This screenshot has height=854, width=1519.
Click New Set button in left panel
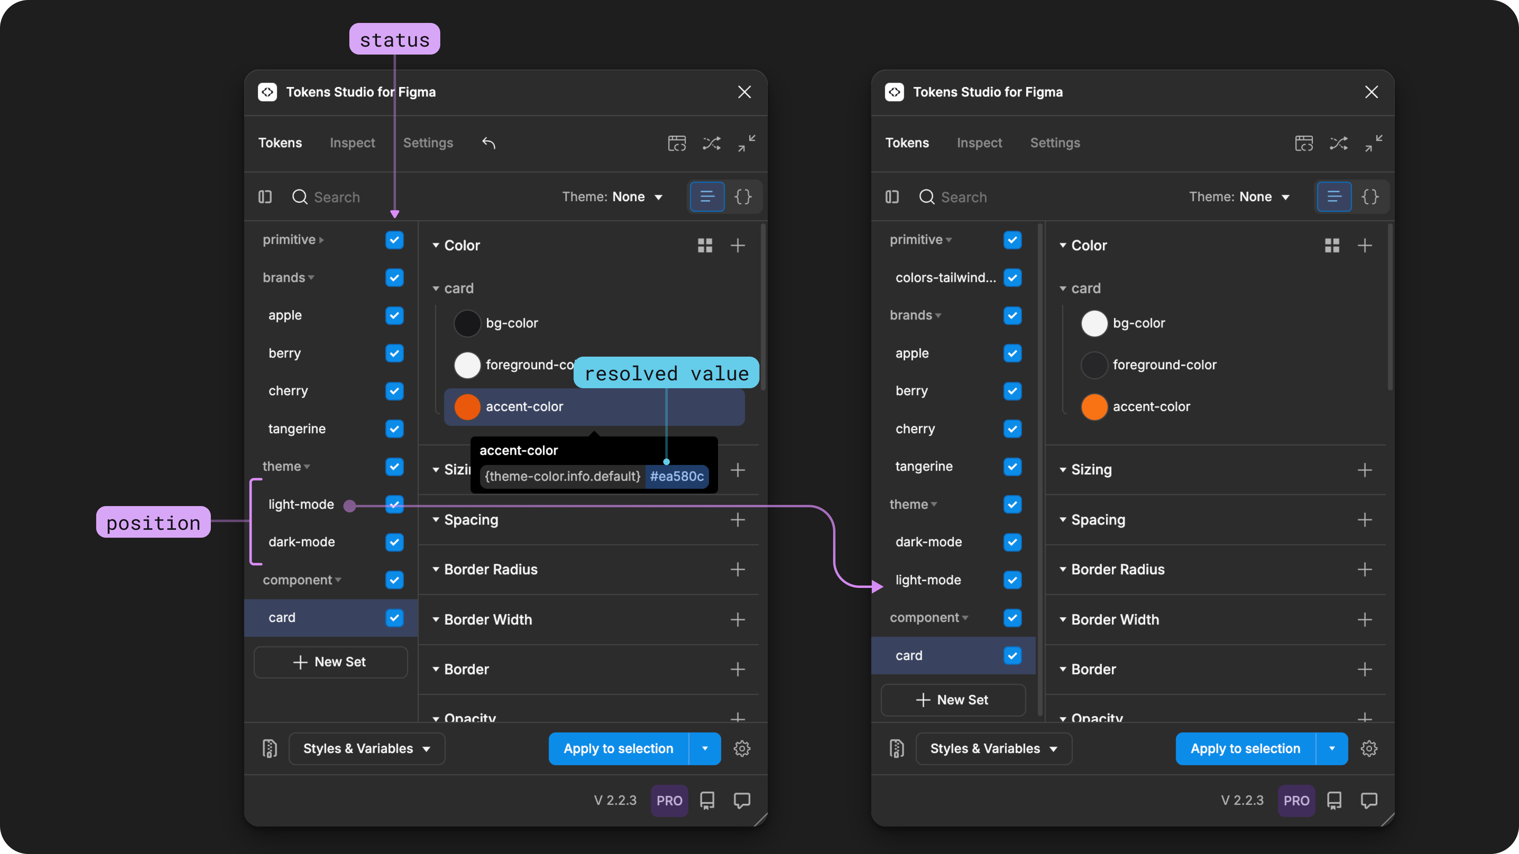click(330, 662)
